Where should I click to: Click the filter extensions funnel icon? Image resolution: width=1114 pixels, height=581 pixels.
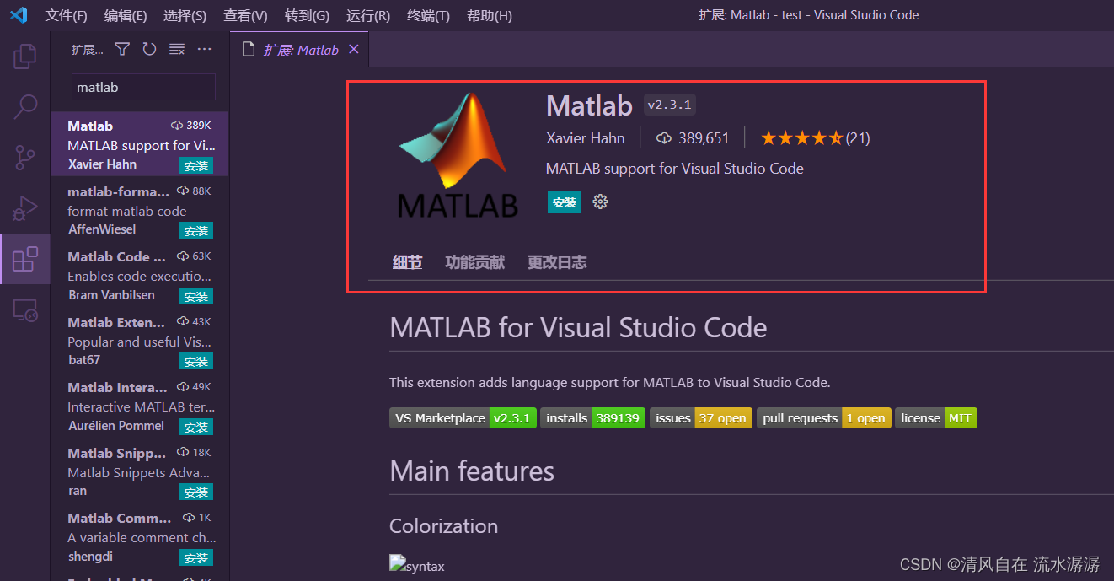122,50
